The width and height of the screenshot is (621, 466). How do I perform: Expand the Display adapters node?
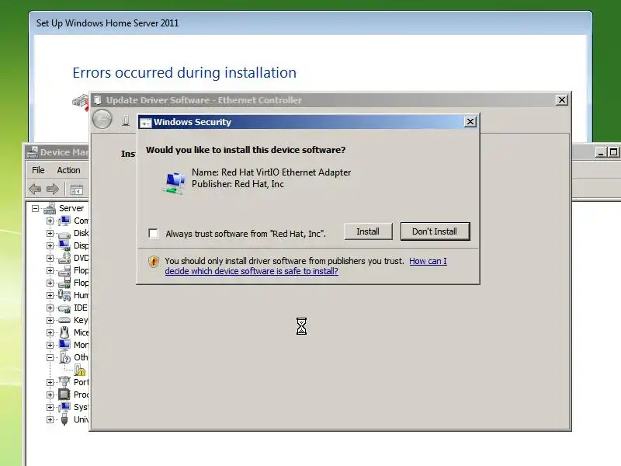coord(50,245)
